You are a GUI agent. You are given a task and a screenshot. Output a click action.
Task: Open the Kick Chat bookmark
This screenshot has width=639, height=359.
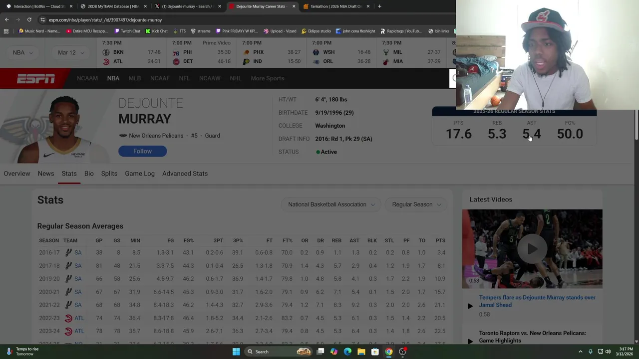point(157,31)
